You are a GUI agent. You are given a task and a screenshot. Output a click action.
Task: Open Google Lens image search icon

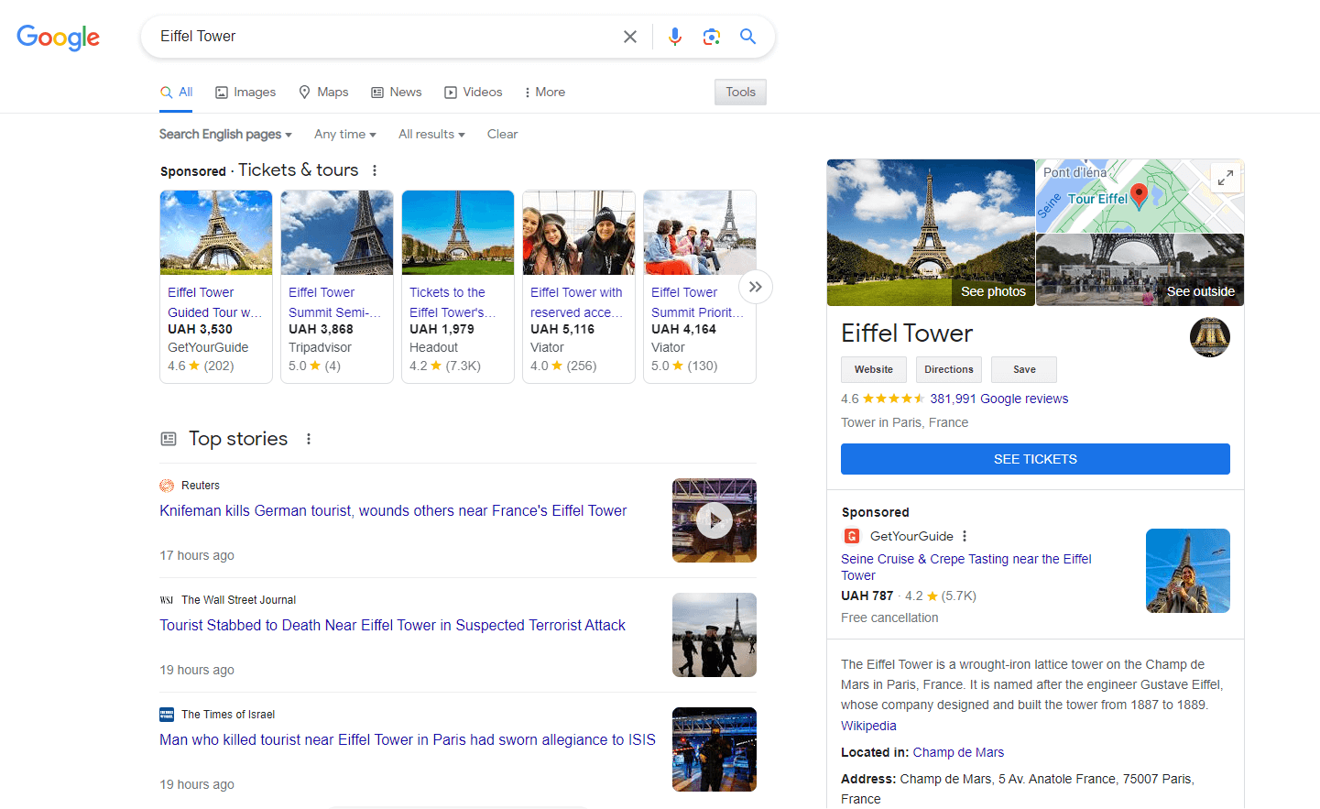(712, 37)
